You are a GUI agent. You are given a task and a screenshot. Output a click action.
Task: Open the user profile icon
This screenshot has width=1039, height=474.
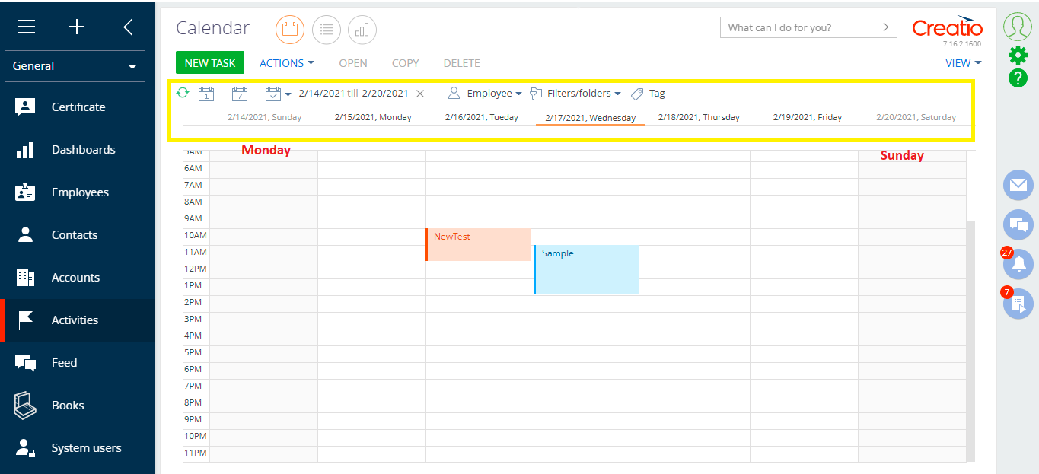coord(1018,27)
